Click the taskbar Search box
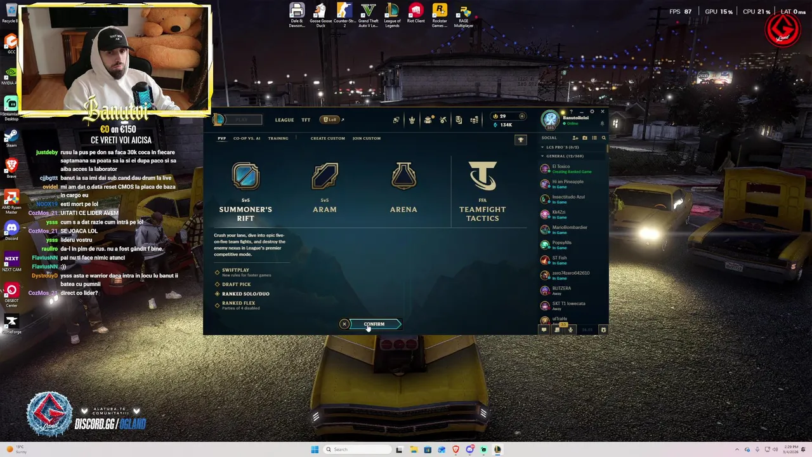812x457 pixels. click(x=357, y=449)
